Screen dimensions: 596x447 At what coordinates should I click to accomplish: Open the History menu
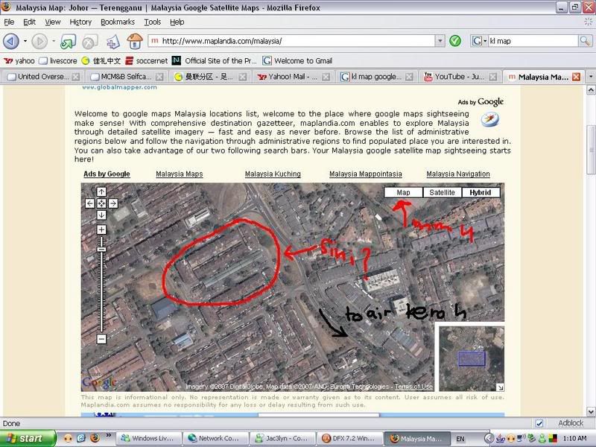[80, 22]
